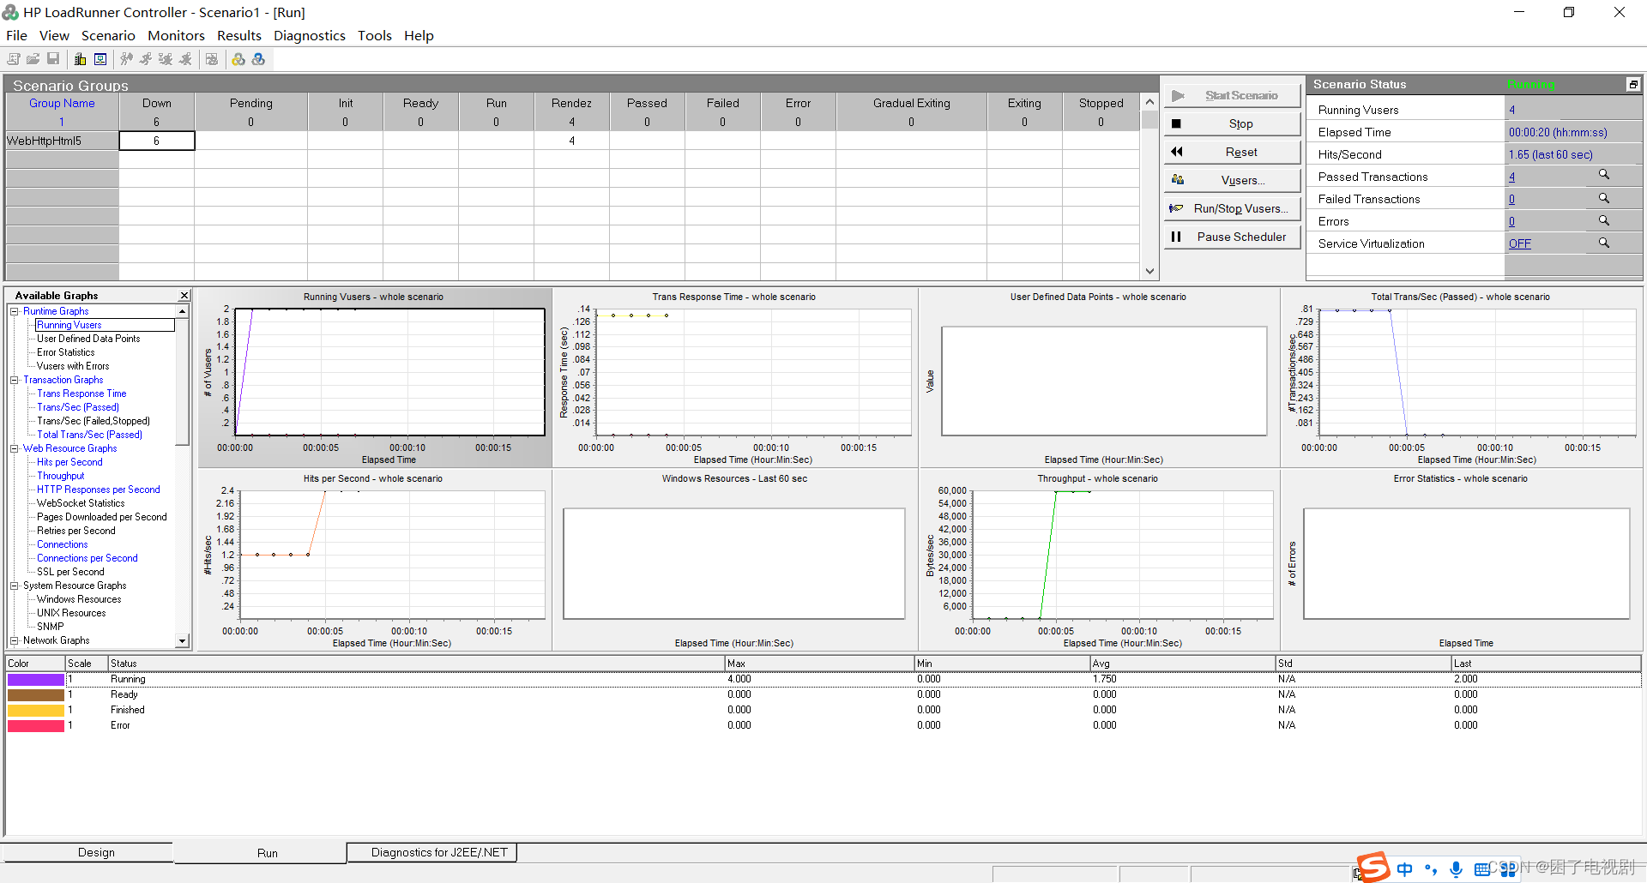Image resolution: width=1647 pixels, height=883 pixels.
Task: Click the Available Graphs scroll-down arrow
Action: pos(182,640)
